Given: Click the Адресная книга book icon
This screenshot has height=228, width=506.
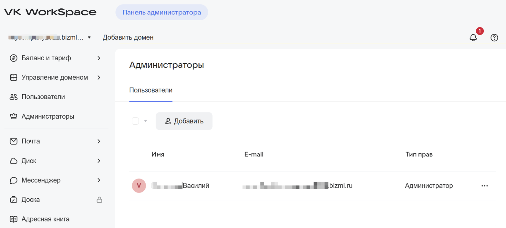Looking at the screenshot, I should tap(13, 219).
